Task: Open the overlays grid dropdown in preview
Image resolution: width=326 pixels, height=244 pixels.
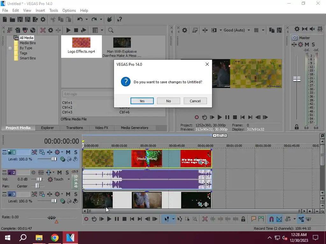Action: point(263,30)
